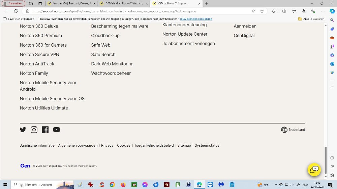
Task: Click the address bar URL field
Action: 135,11
